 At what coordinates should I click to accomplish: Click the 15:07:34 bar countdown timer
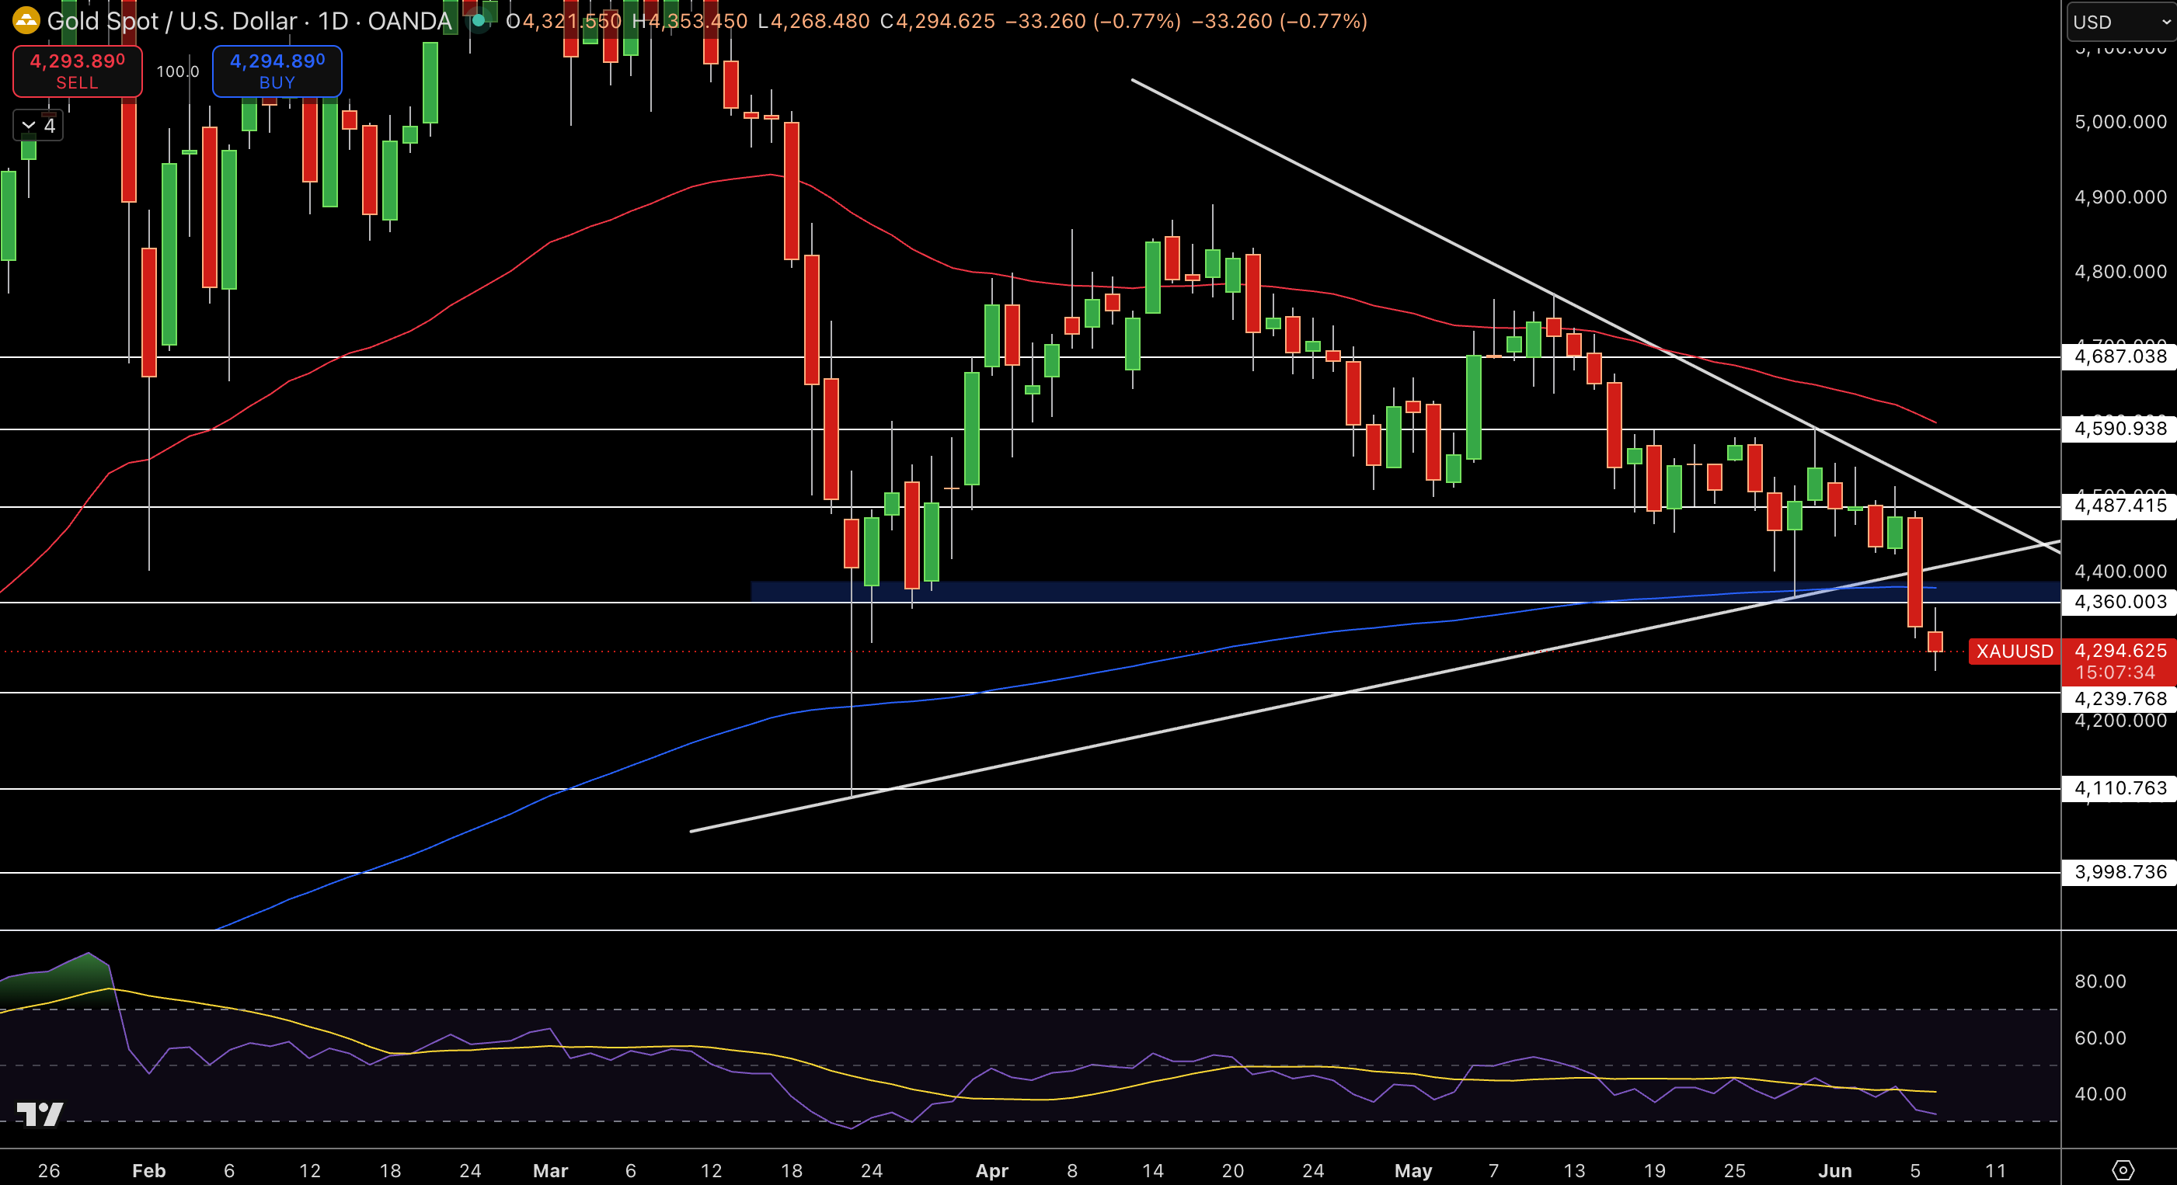coord(2116,672)
